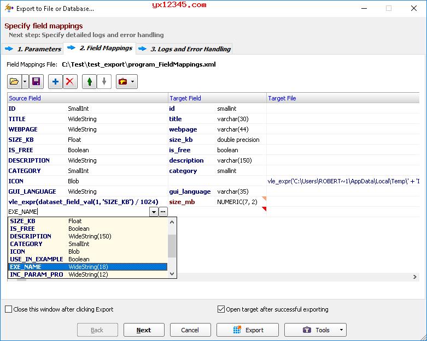Open the EXE_NAME source field dropdown arrow
427x341 pixels.
coord(154,212)
